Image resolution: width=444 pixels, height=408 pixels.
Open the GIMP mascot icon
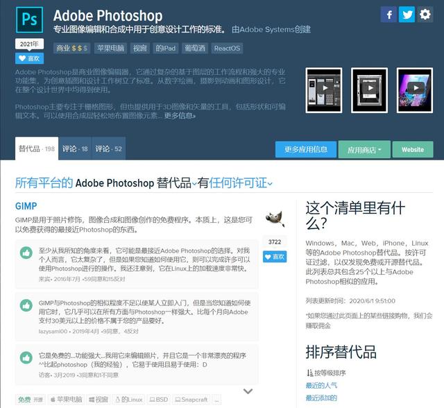coord(275,218)
